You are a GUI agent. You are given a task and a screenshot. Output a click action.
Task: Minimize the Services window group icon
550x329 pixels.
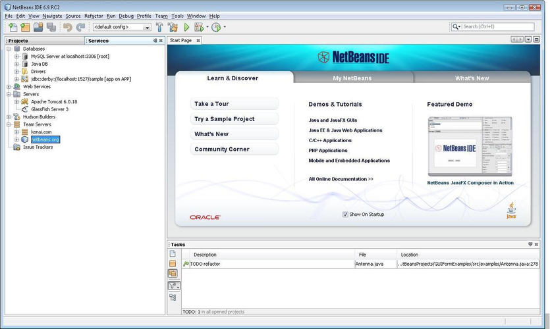(155, 41)
